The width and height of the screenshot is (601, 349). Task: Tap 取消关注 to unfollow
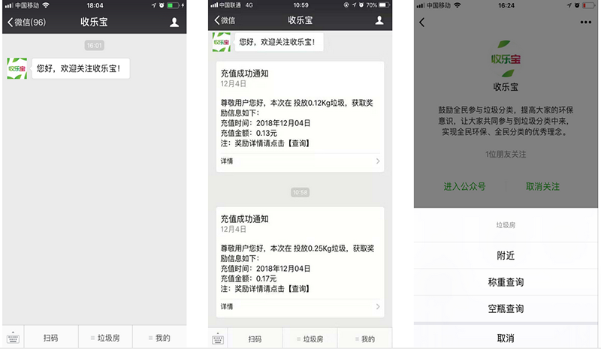(542, 186)
